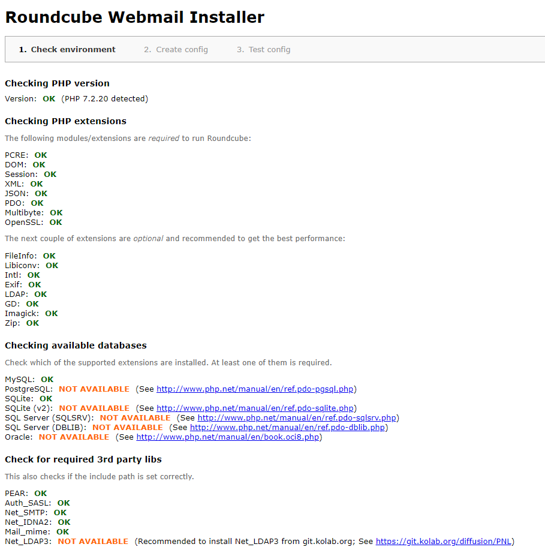The image size is (545, 553).
Task: Go to the Test config step
Action: click(x=263, y=49)
